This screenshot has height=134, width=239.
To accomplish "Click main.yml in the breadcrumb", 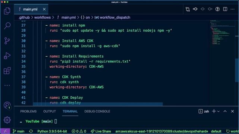I will (68, 17).
